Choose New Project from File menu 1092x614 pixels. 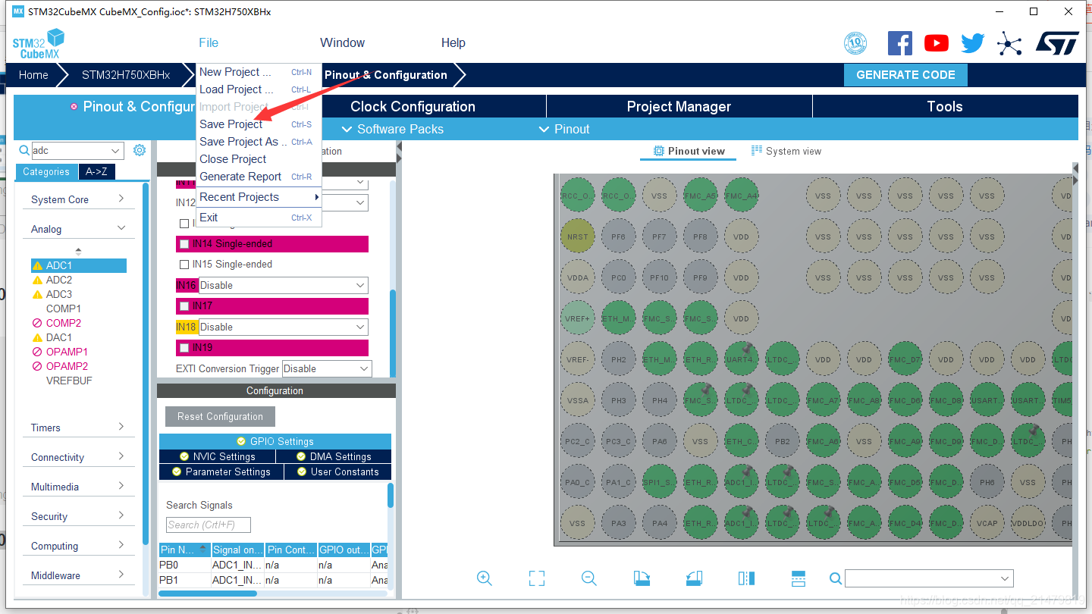pyautogui.click(x=259, y=72)
